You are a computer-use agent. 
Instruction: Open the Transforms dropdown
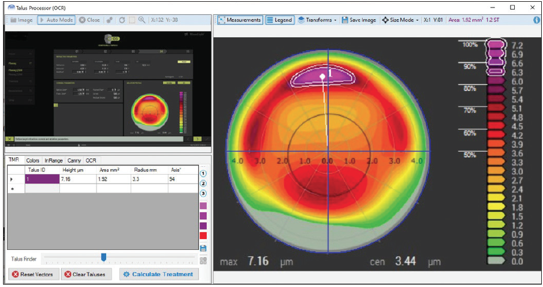point(317,20)
